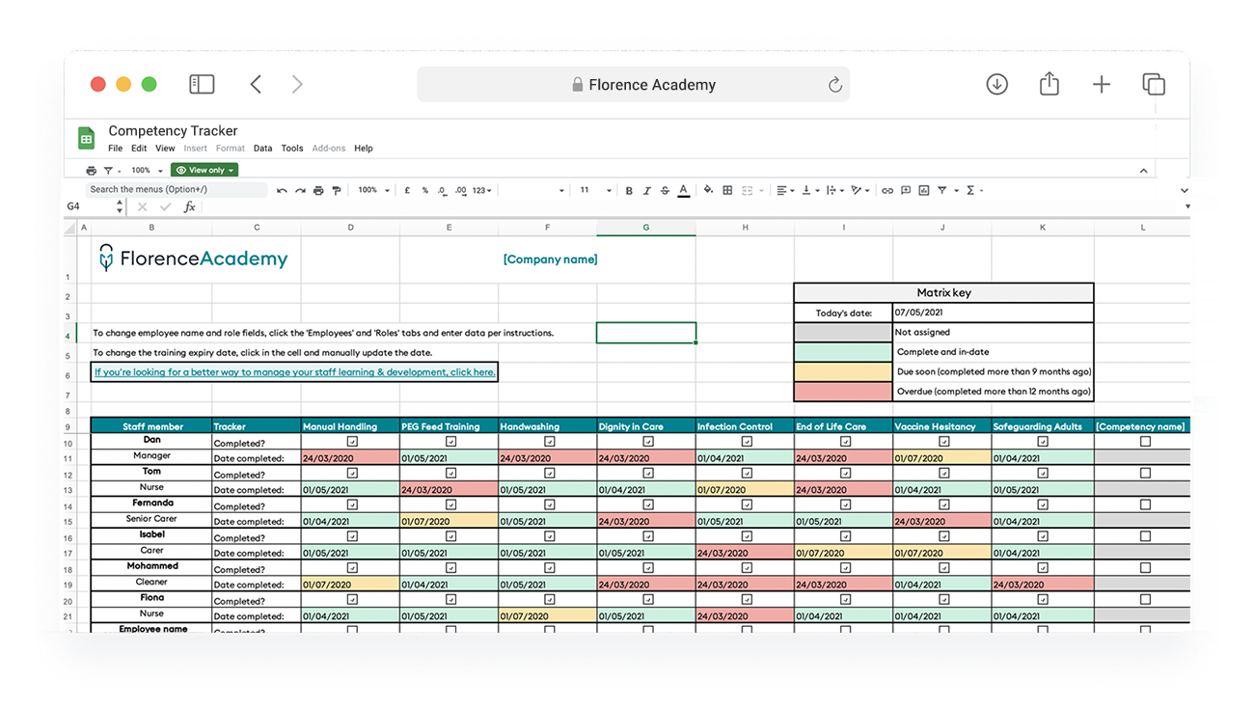
Task: Select the Borders icon
Action: pos(728,190)
